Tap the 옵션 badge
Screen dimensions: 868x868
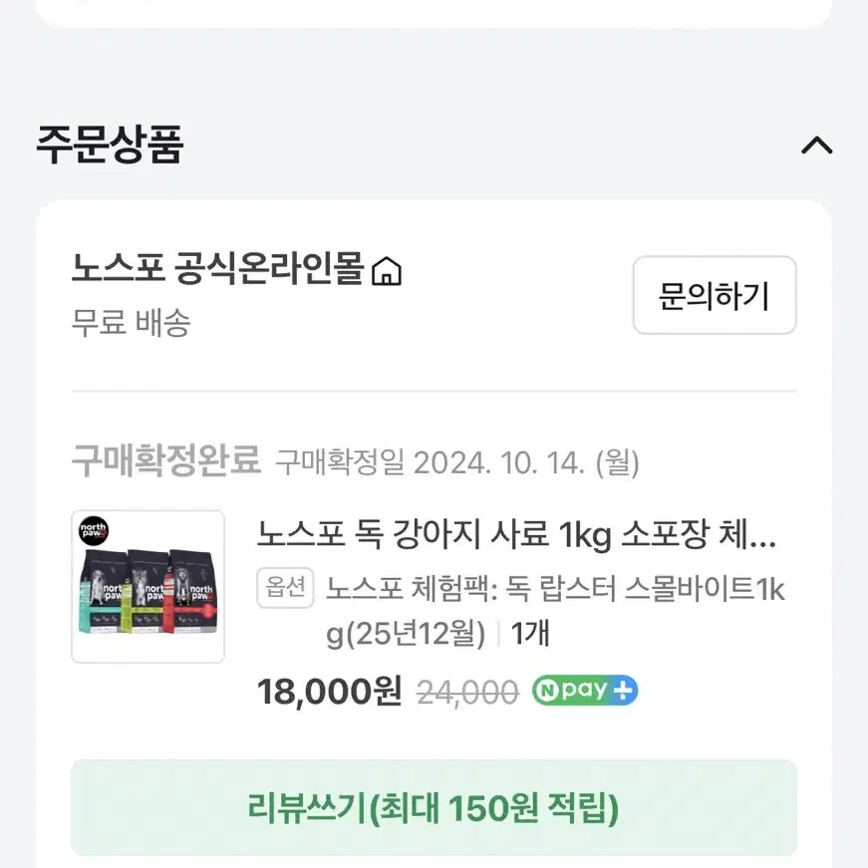[x=285, y=587]
